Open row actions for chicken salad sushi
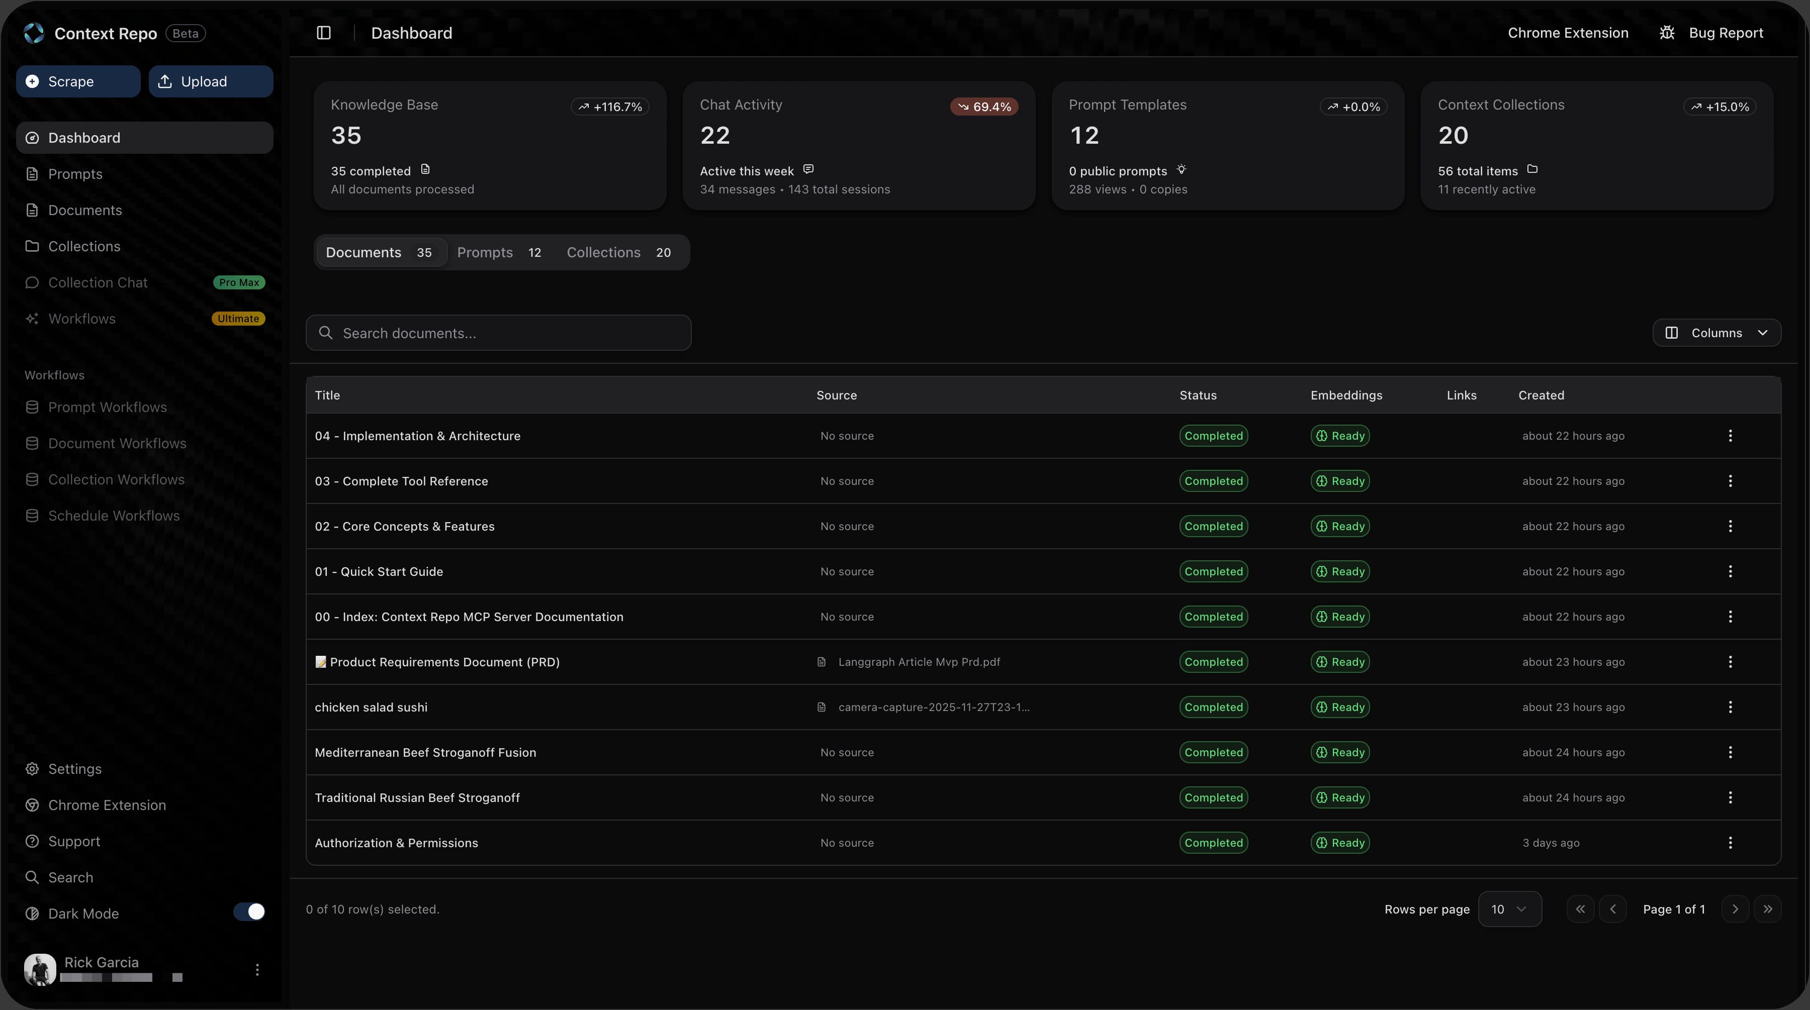Image resolution: width=1810 pixels, height=1010 pixels. (1730, 708)
